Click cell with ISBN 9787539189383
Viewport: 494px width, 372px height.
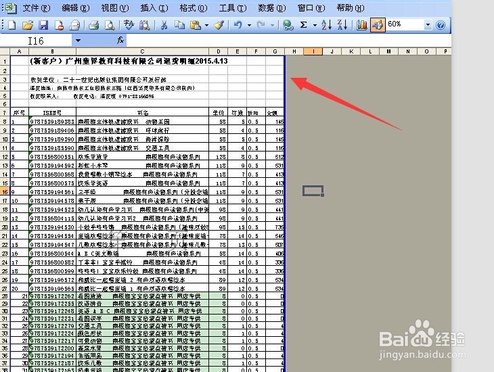tap(52, 121)
